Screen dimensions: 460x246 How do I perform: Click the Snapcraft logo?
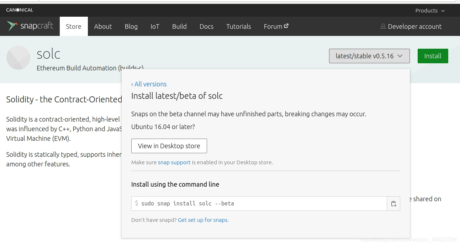pyautogui.click(x=30, y=26)
